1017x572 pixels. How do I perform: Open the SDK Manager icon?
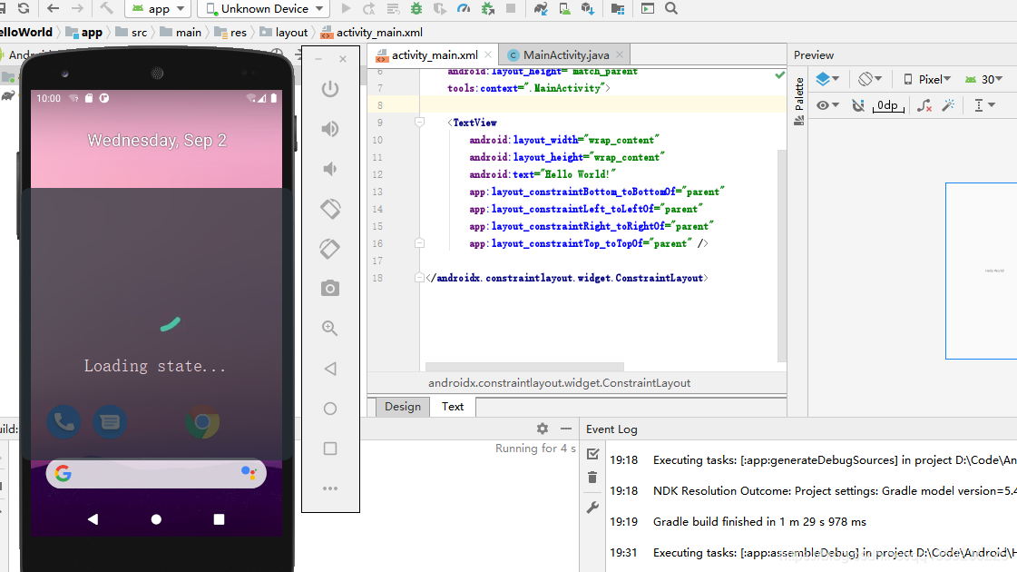click(588, 10)
